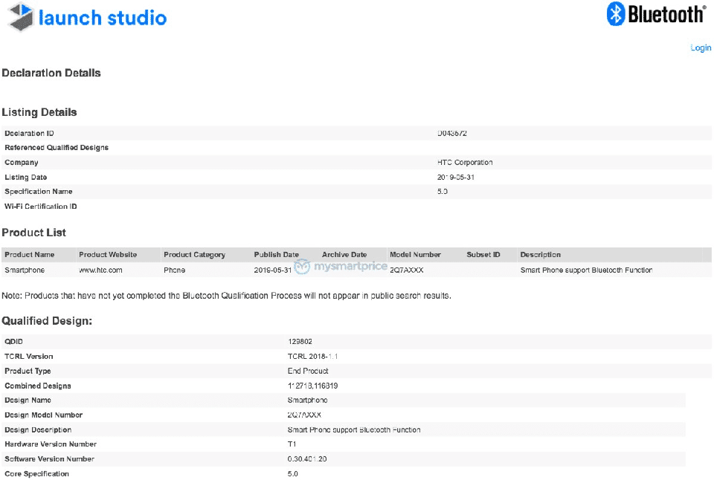Click the note about Bluetooth Qualification Process
Viewport: 714px width, 480px height.
226,296
